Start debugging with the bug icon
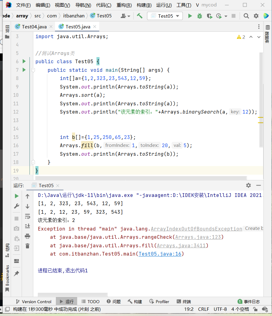272x316 pixels. click(199, 16)
